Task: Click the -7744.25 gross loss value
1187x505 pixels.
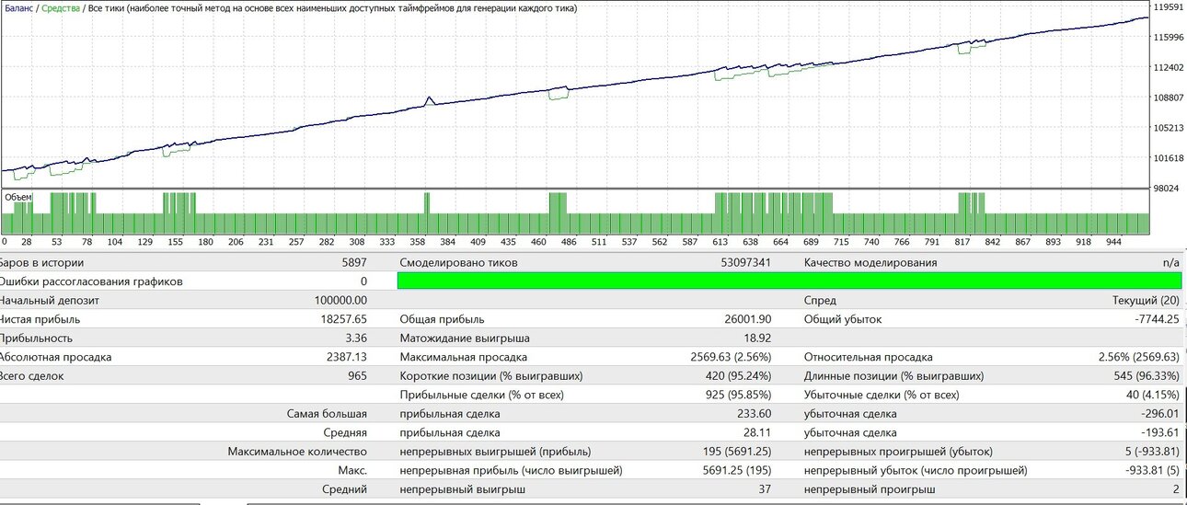Action: click(1157, 319)
